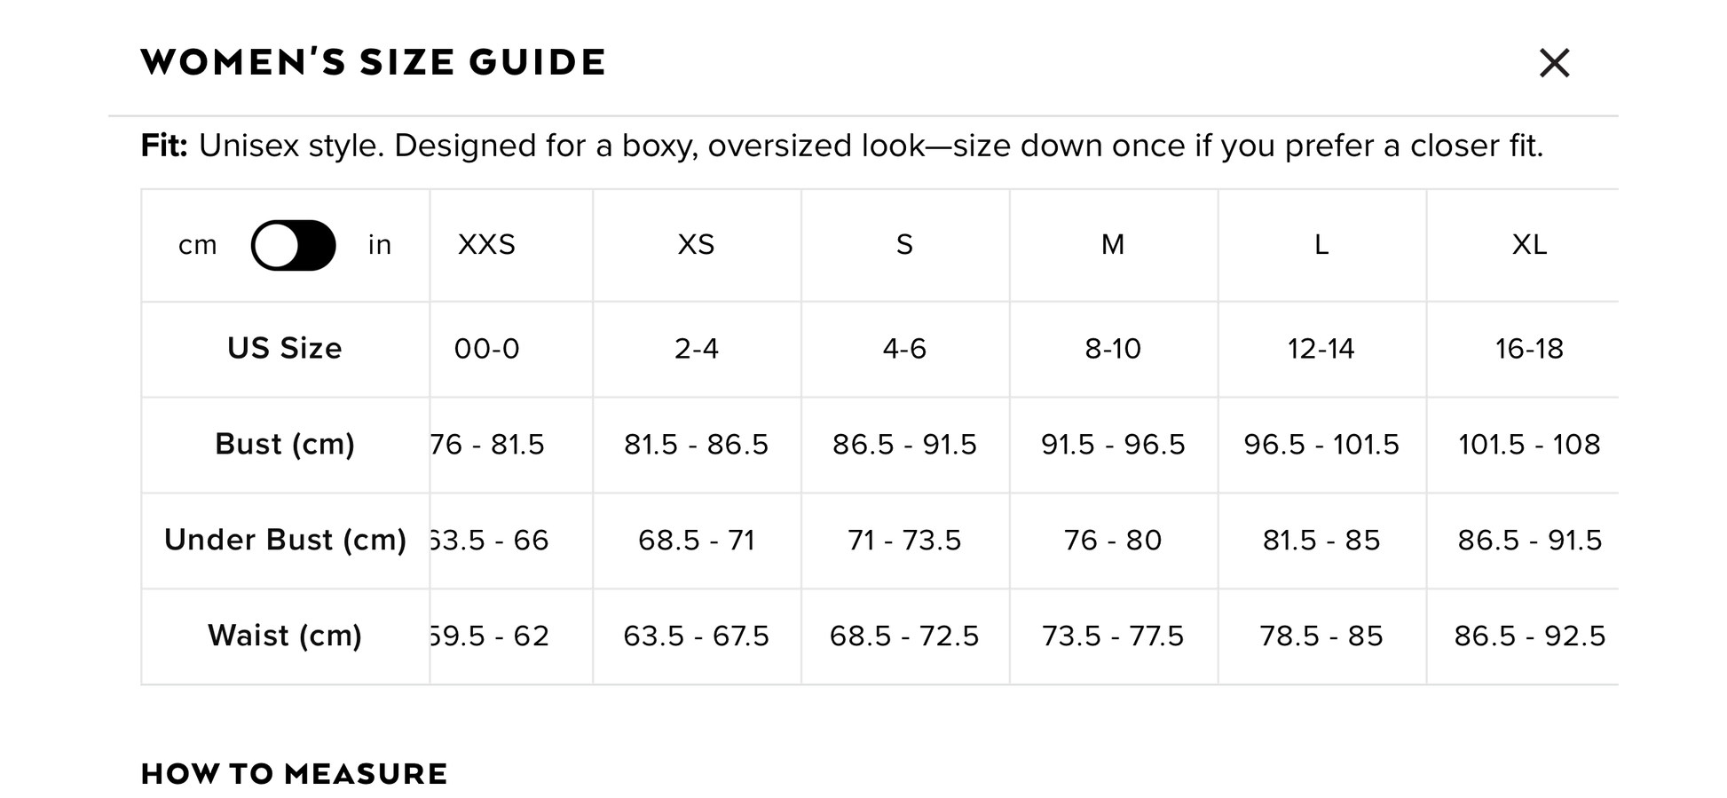The width and height of the screenshot is (1727, 798).
Task: Click the Under Bust (cm) row label
Action: 285,540
